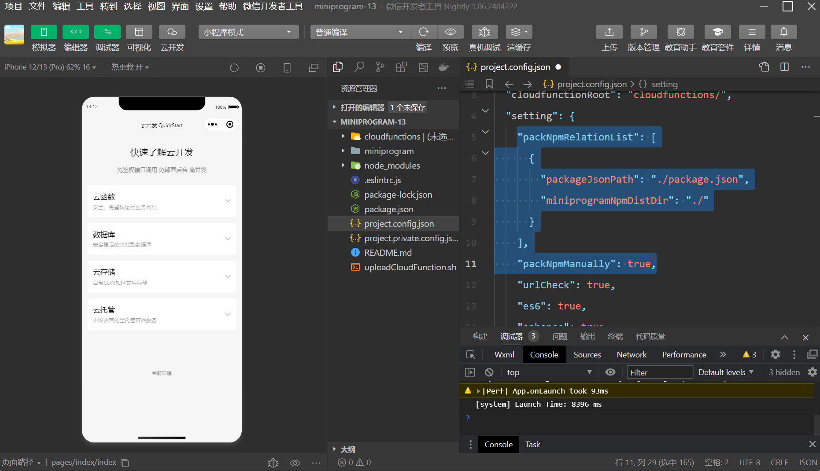Viewport: 820px width, 471px height.
Task: Stop the simulator with the stop icon
Action: pos(261,67)
